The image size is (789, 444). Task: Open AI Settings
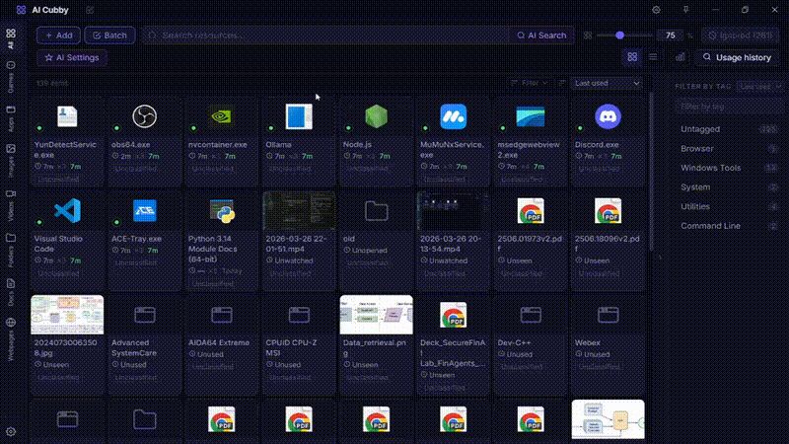click(71, 57)
